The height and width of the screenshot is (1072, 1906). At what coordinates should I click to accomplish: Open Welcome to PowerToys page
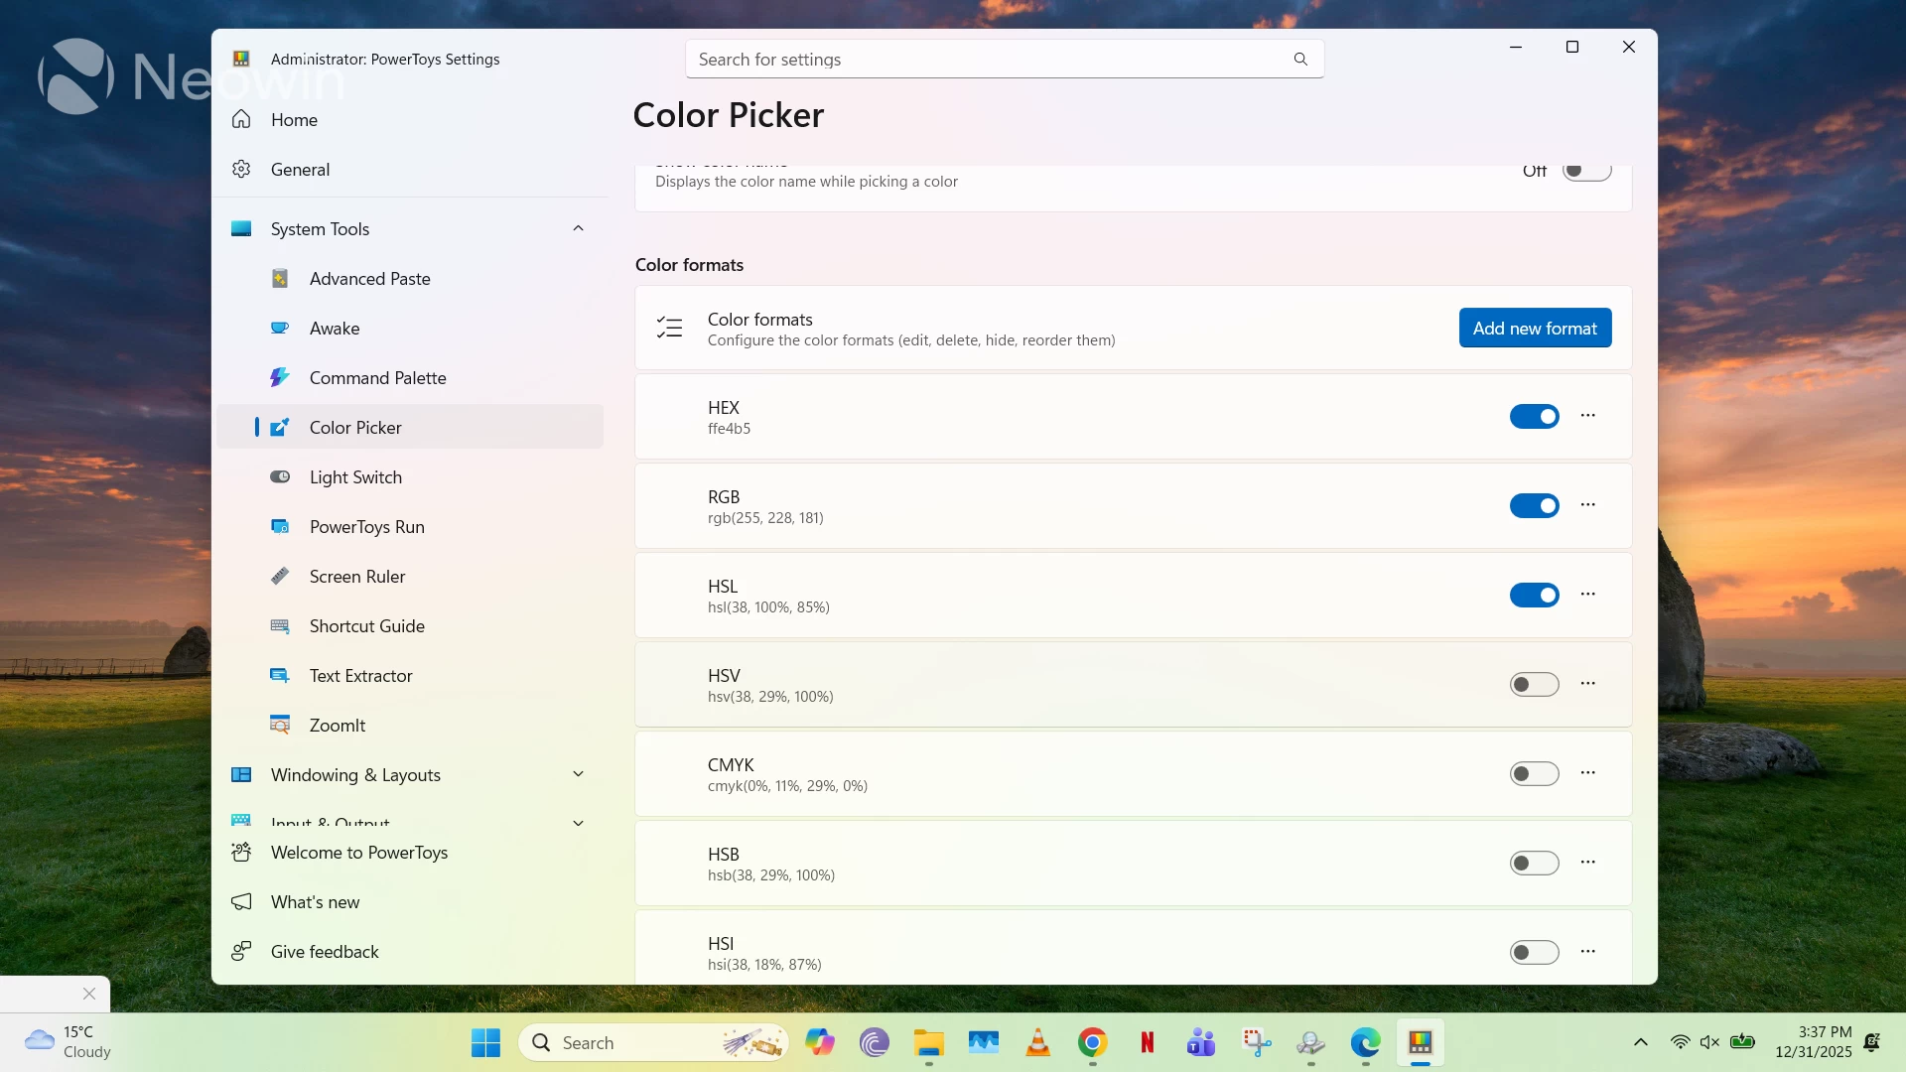tap(409, 853)
